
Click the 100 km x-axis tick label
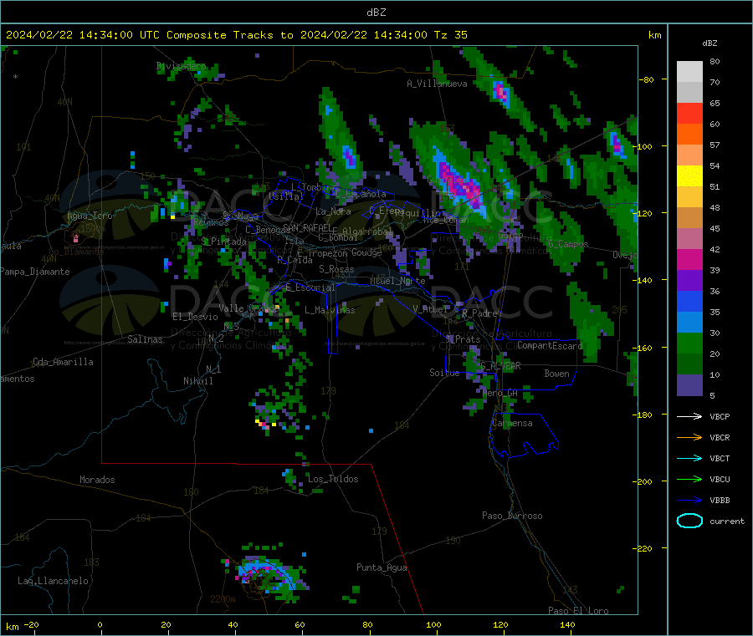pos(433,624)
